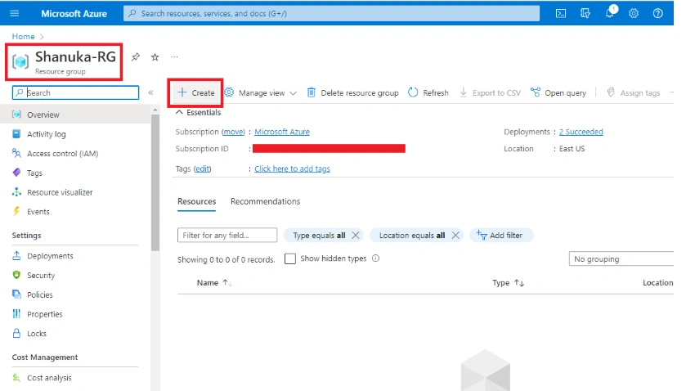Image resolution: width=695 pixels, height=391 pixels.
Task: Click the info icon next to Show hidden types
Action: point(376,258)
